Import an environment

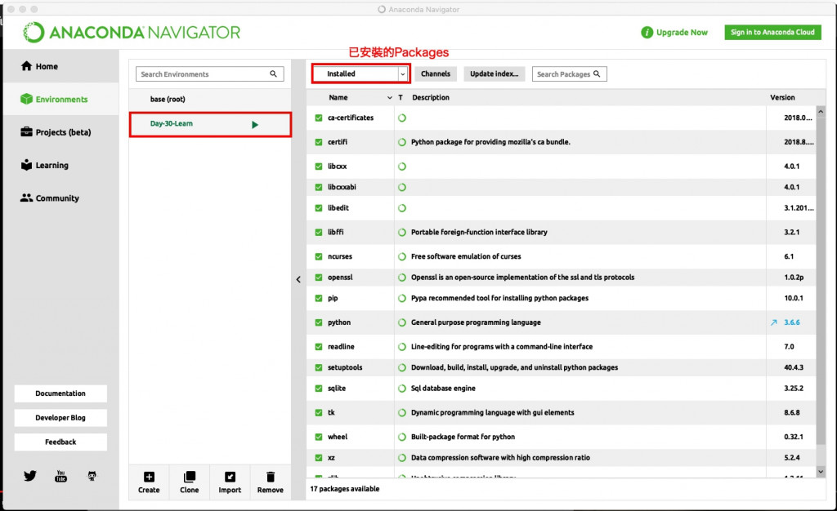[x=230, y=482]
